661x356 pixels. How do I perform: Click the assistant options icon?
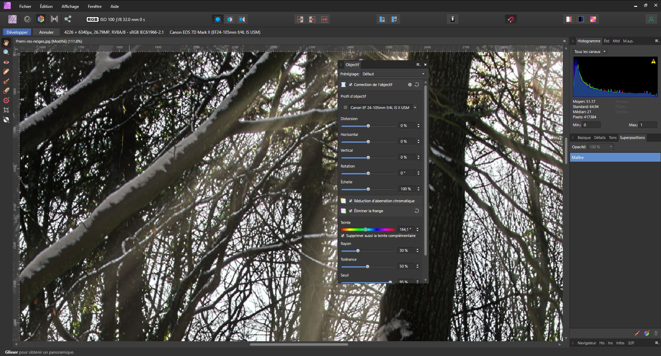pyautogui.click(x=453, y=19)
